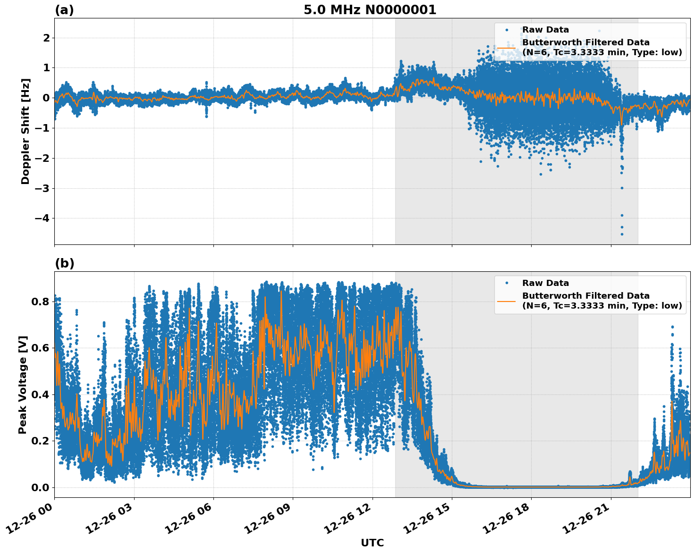Click the plot title "5.0 MHz N0000001"

370,10
